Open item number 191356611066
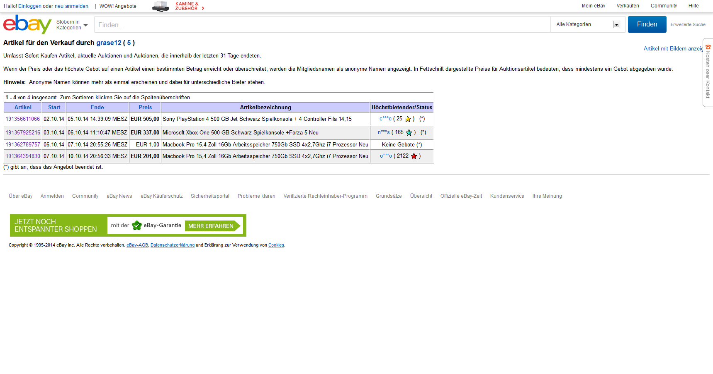713x374 pixels. pyautogui.click(x=23, y=119)
